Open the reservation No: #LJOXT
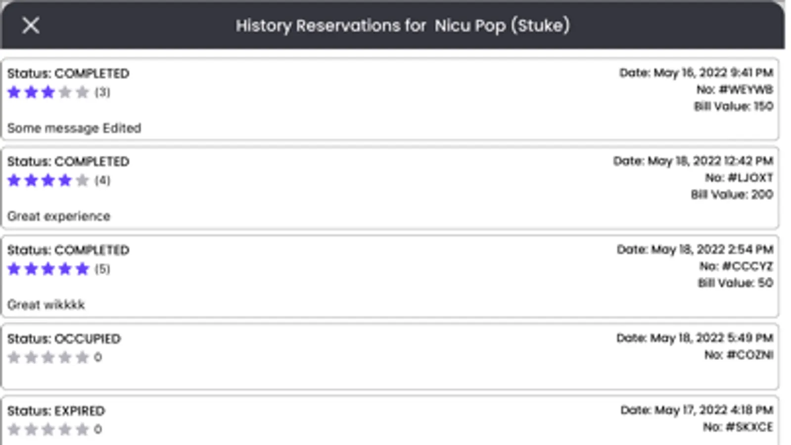Screen dimensions: 791x445 [x=739, y=178]
